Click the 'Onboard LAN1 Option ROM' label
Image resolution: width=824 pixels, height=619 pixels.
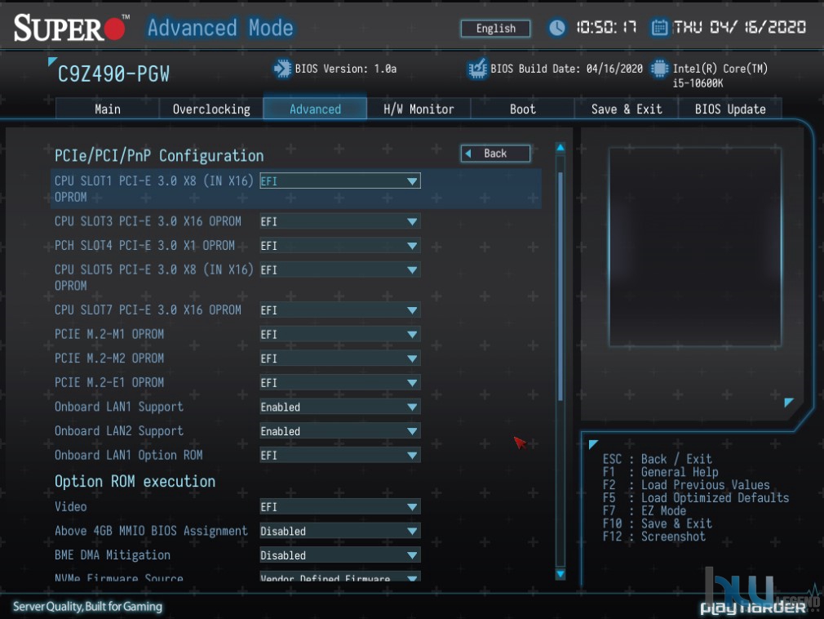point(128,456)
